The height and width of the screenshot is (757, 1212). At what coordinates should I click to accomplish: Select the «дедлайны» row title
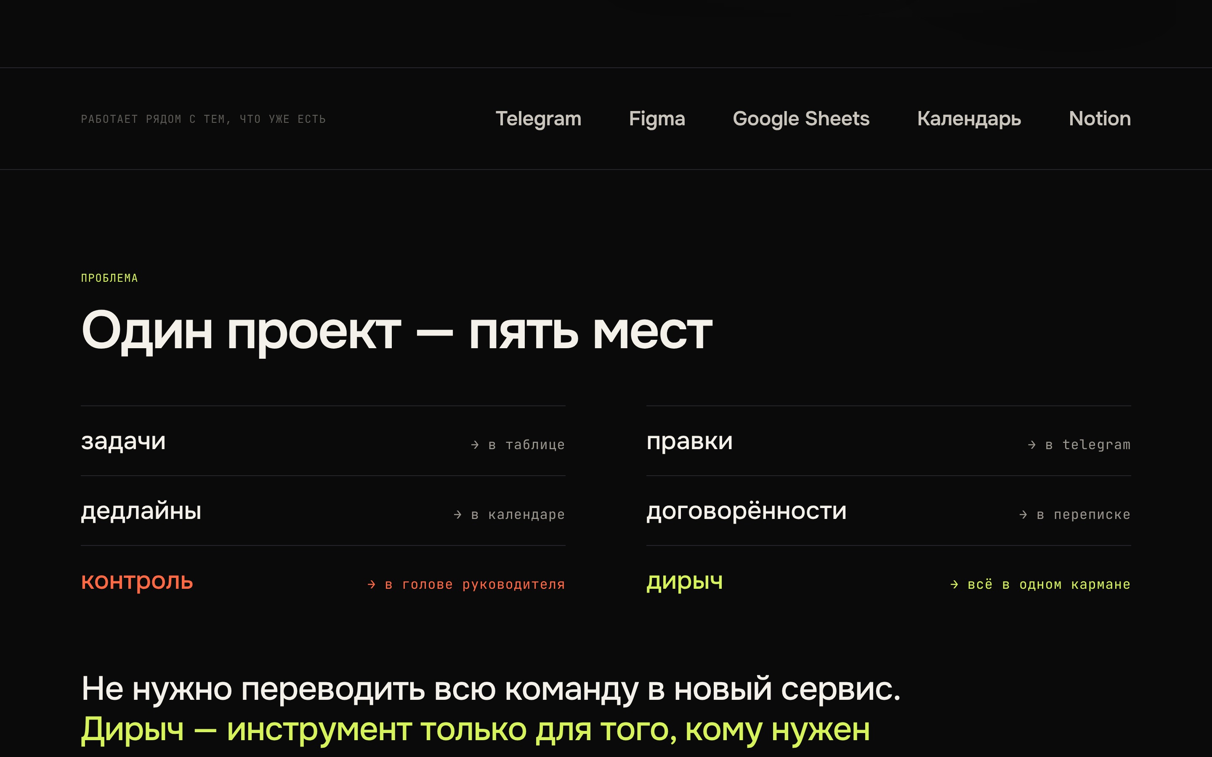tap(141, 512)
